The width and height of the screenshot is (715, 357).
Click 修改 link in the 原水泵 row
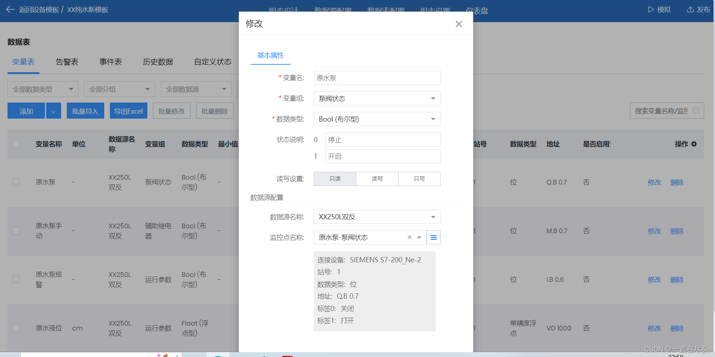[x=655, y=183]
